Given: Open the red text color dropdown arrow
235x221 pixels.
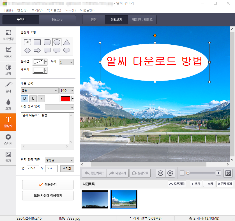Looking at the screenshot, I should 73,99.
